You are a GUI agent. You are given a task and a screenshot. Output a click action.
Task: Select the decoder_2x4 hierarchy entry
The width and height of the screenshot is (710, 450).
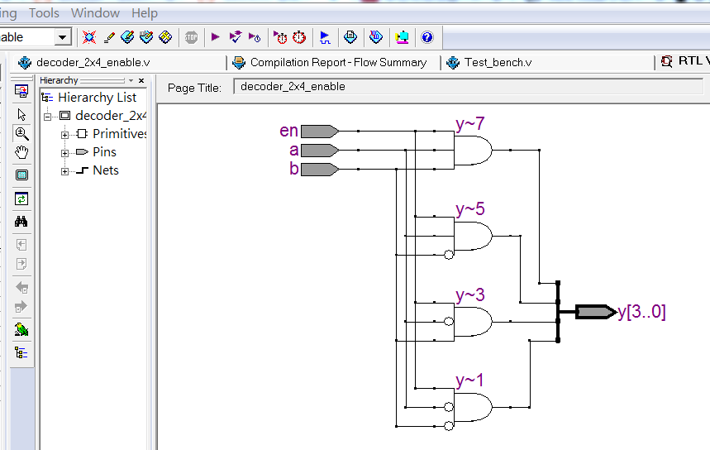111,116
